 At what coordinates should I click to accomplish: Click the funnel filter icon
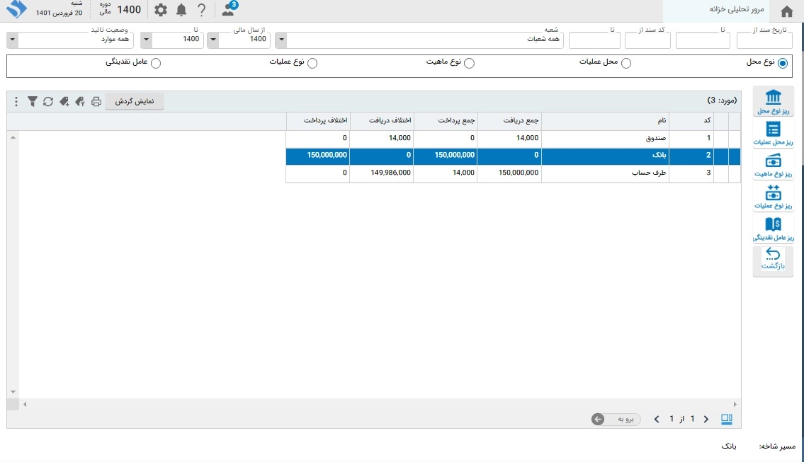[x=33, y=102]
